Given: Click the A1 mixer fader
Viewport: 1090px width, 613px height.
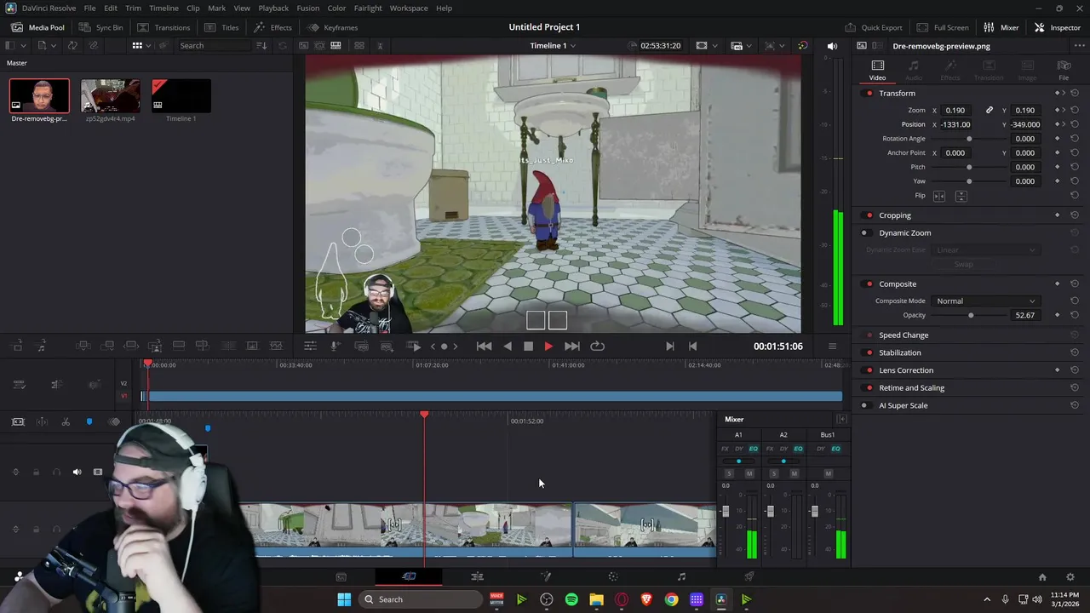Looking at the screenshot, I should click(726, 512).
